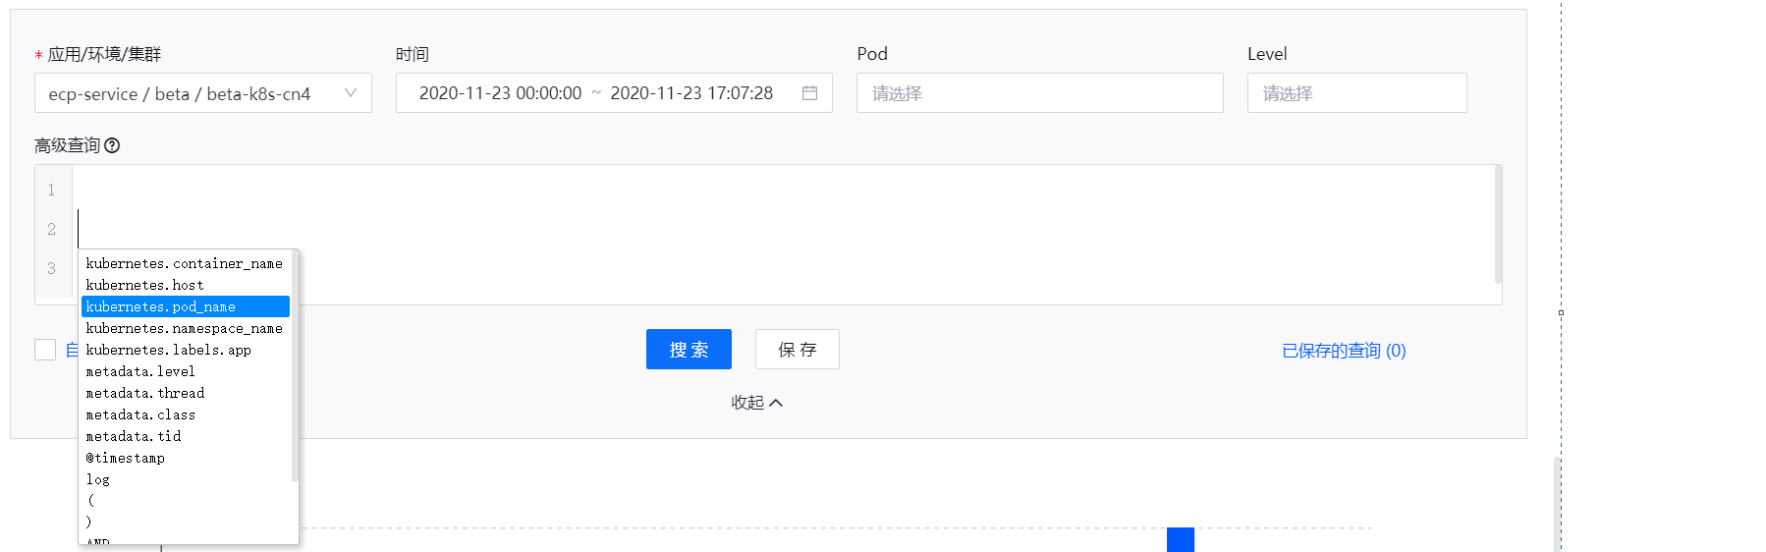The image size is (1766, 552).
Task: Toggle the checkbox beside the search options
Action: [x=45, y=350]
